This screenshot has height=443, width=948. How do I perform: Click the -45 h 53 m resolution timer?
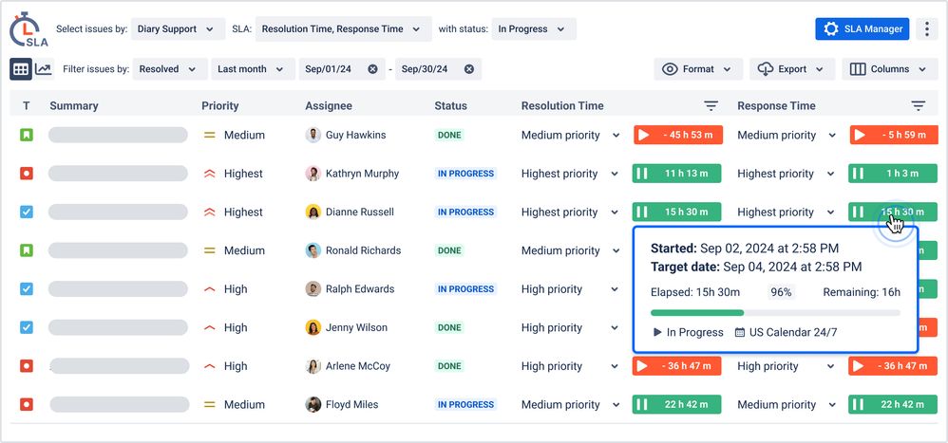click(677, 136)
